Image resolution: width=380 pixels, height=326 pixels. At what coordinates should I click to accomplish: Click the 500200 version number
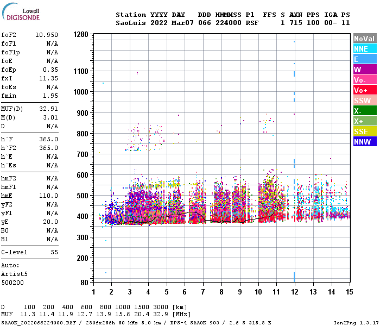(x=12, y=283)
